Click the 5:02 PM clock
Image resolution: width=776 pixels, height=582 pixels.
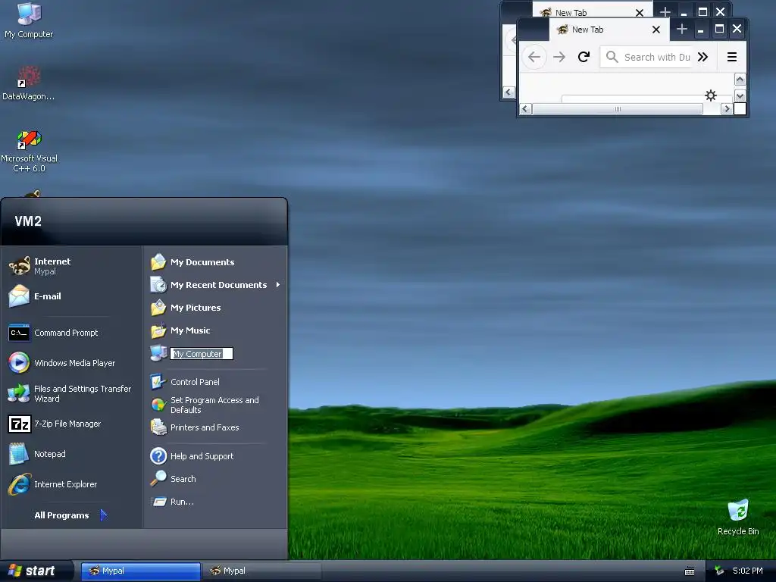point(747,571)
